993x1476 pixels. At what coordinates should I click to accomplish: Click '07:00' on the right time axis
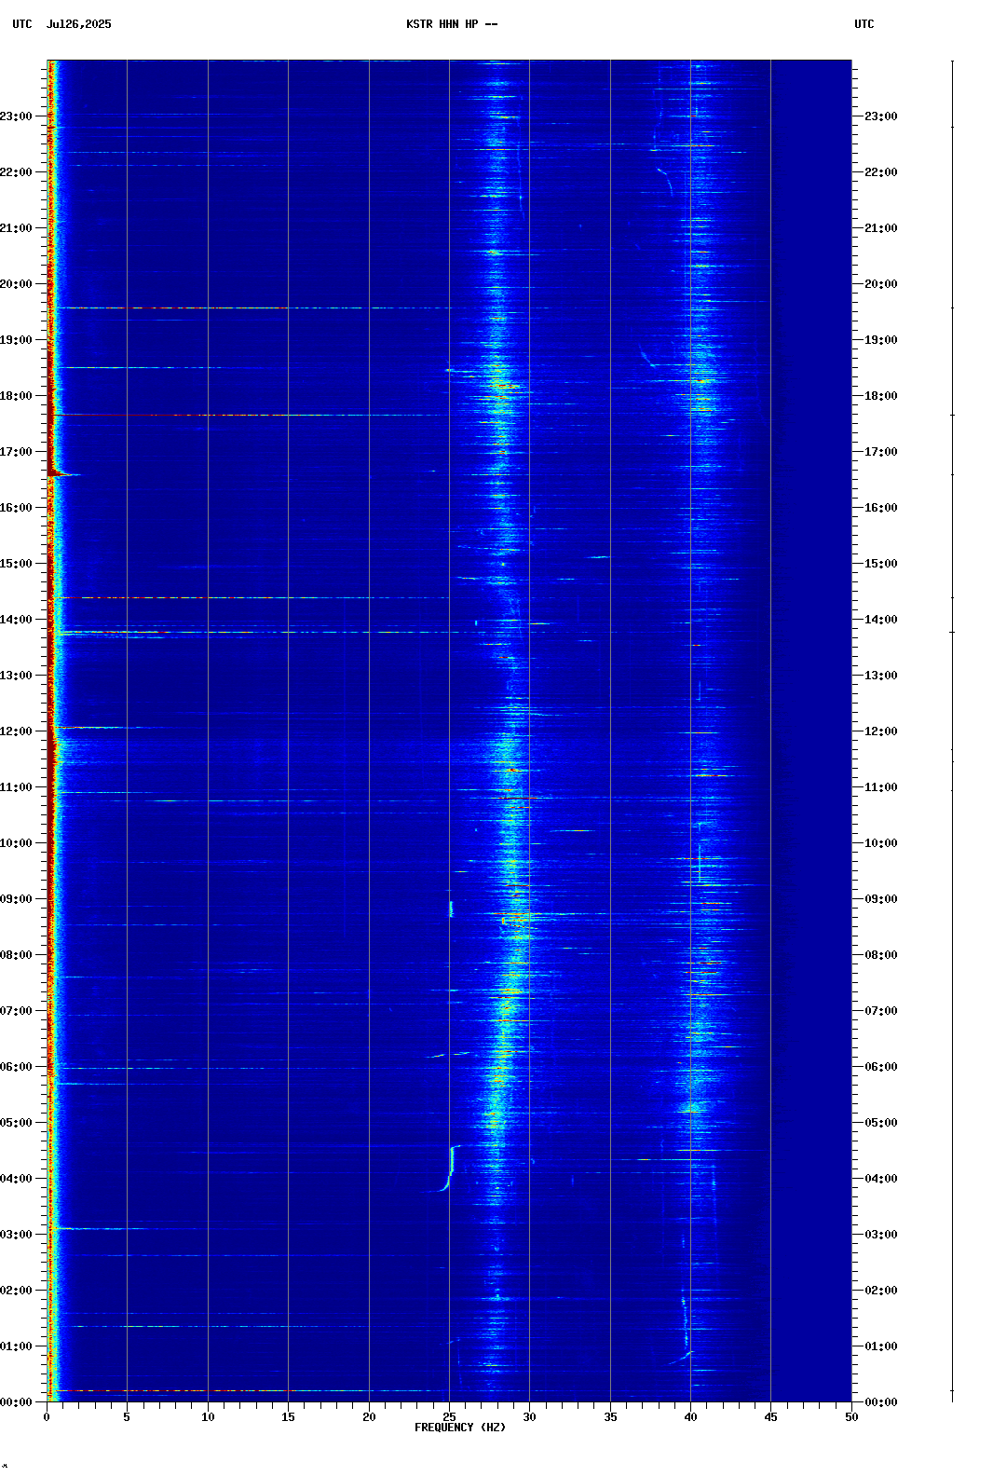881,1011
